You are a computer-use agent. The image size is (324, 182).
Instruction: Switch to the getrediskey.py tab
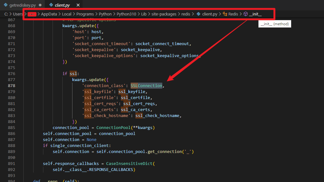coord(22,5)
